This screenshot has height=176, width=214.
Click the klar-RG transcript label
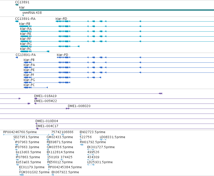(26, 44)
